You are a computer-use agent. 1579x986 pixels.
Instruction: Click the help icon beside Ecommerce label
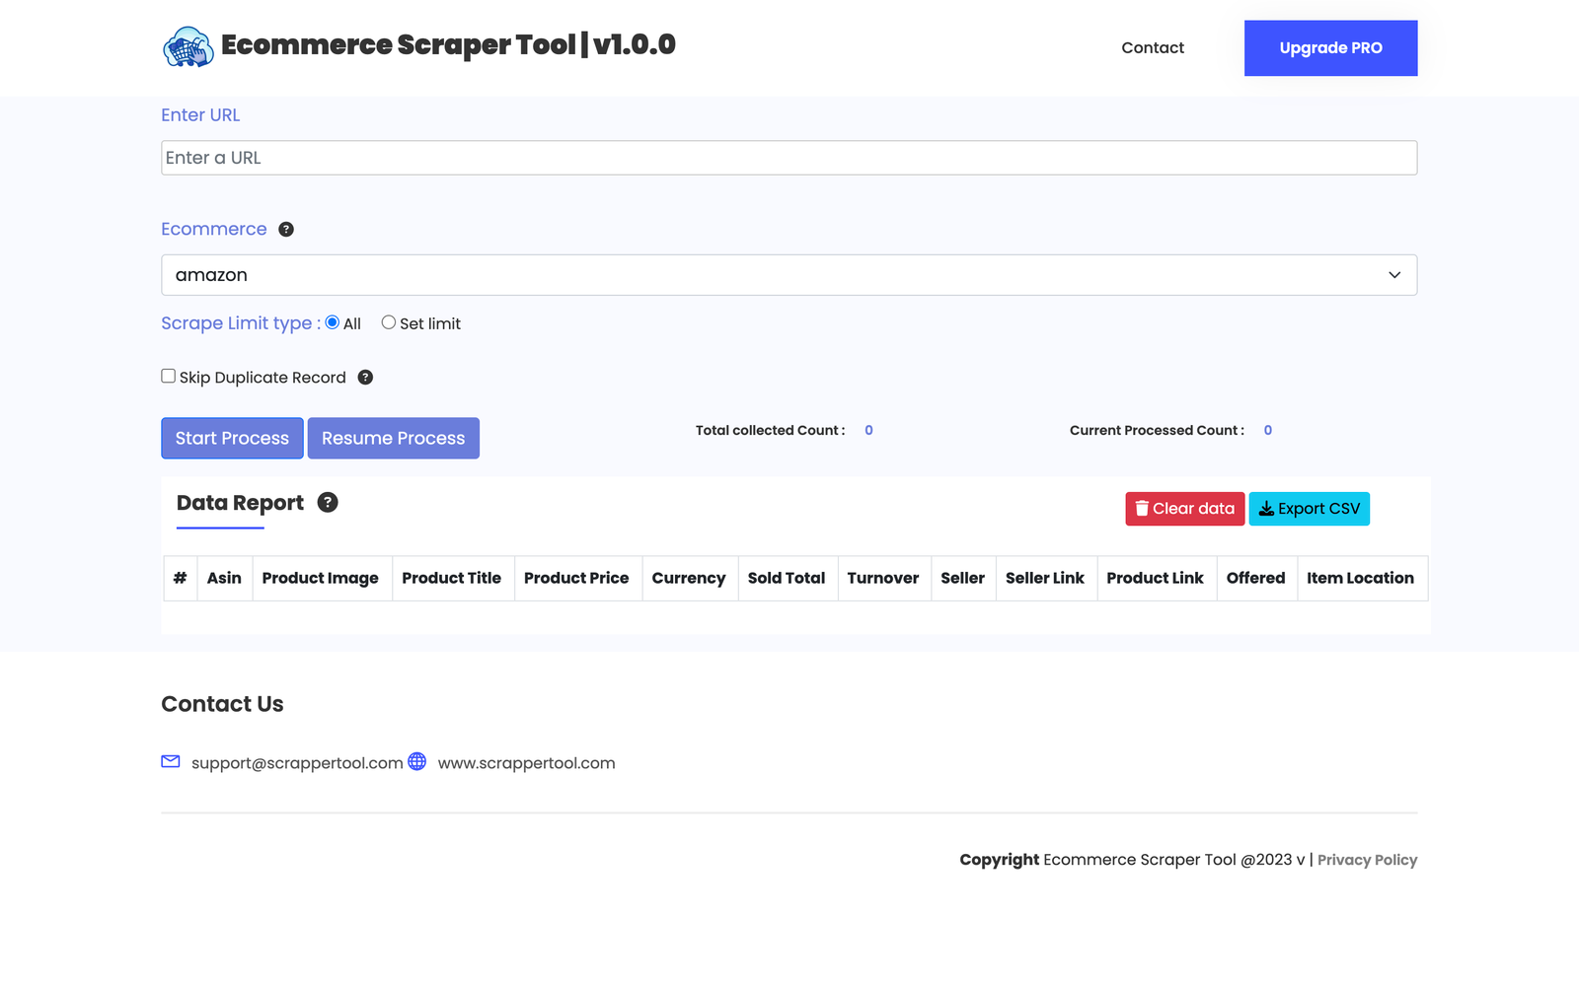pyautogui.click(x=286, y=230)
